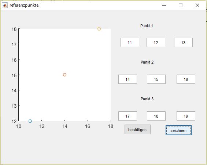Viewport: 207px width, 165px height.
Task: Click the MATLAB icon in title bar
Action: 5,5
